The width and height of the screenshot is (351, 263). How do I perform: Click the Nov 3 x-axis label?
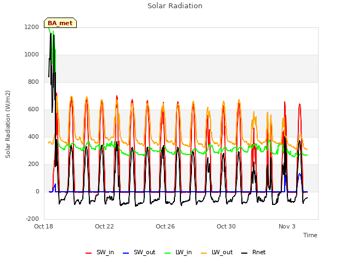(287, 226)
